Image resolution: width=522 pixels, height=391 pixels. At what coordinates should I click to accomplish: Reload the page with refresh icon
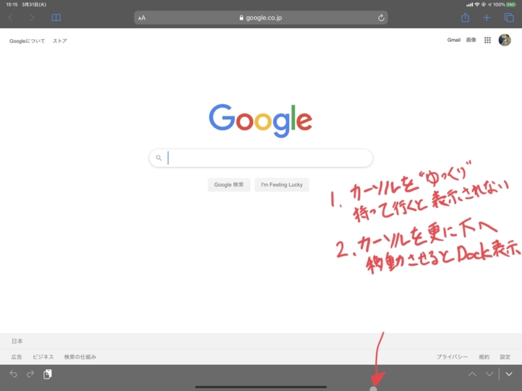[381, 18]
